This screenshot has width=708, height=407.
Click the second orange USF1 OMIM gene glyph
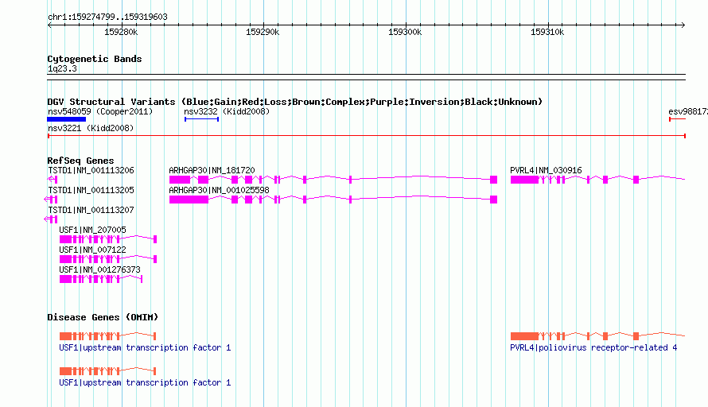click(x=108, y=371)
